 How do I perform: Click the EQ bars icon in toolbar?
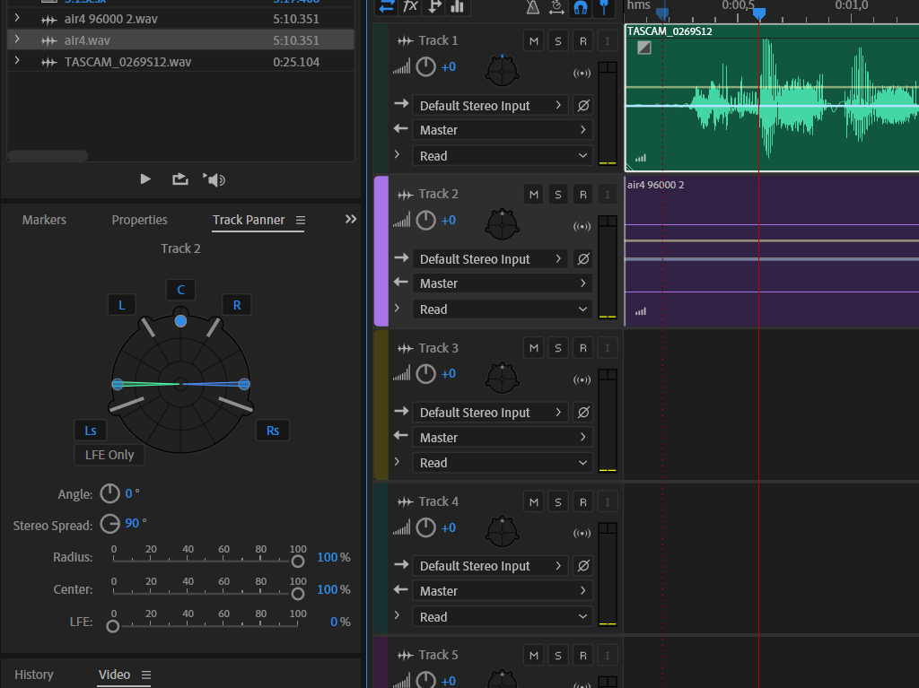click(458, 6)
